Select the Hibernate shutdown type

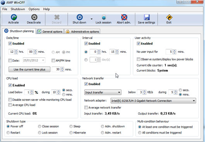71,132
